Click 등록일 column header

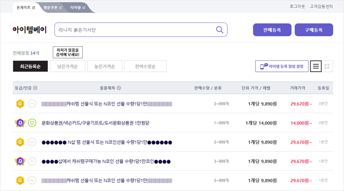pyautogui.click(x=323, y=88)
